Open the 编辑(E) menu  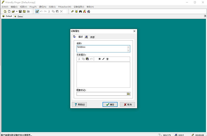coord(14,7)
